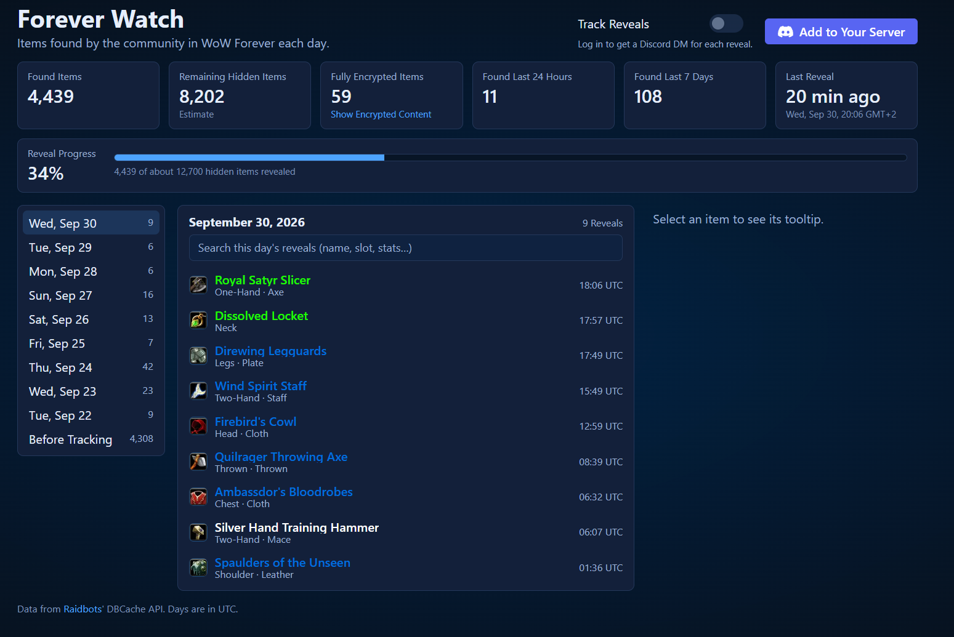This screenshot has width=954, height=637.
Task: Click Add to Your Server button
Action: 841,31
